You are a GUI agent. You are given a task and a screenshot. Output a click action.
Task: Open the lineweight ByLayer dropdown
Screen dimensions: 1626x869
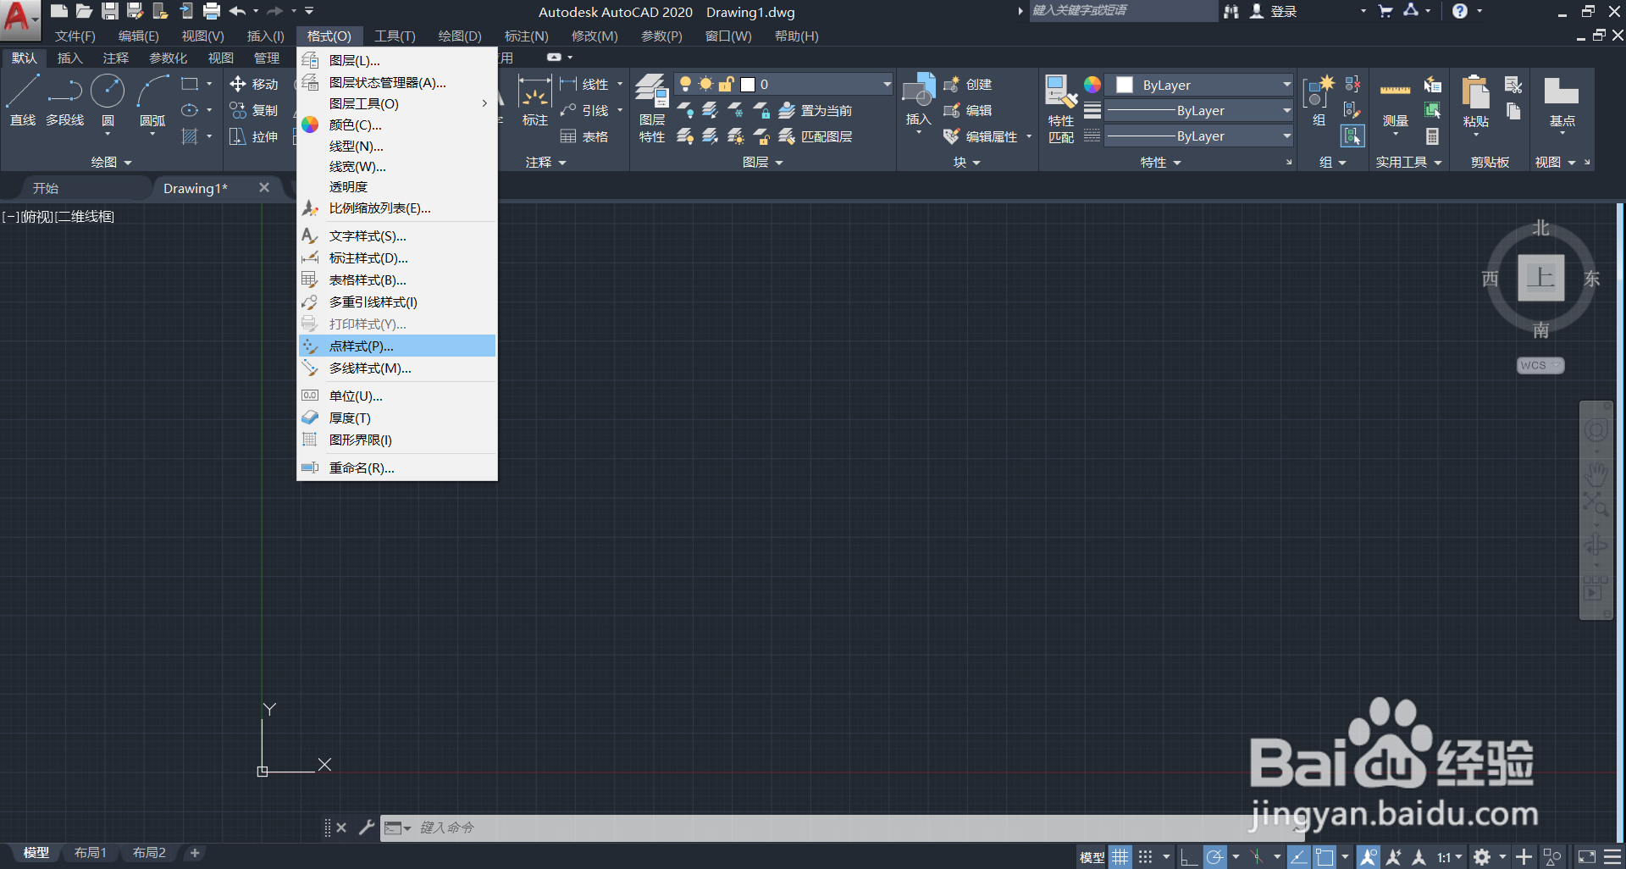1200,110
